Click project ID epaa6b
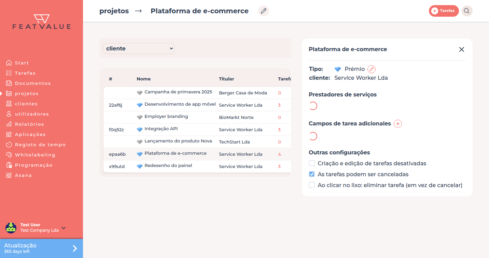Image resolution: width=489 pixels, height=258 pixels. tap(117, 154)
